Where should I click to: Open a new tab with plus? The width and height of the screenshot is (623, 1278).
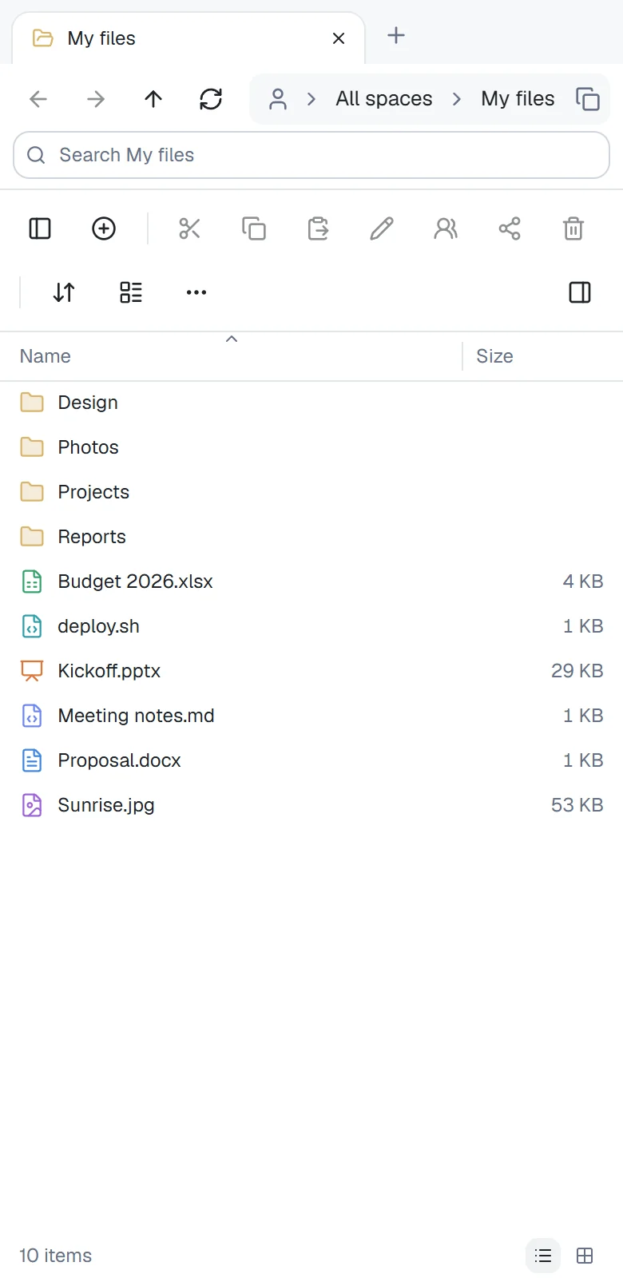pyautogui.click(x=396, y=35)
